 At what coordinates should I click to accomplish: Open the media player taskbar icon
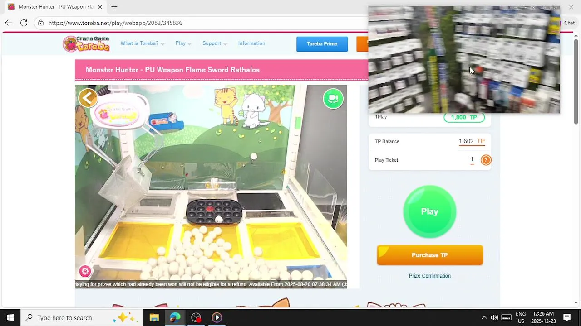(x=217, y=317)
